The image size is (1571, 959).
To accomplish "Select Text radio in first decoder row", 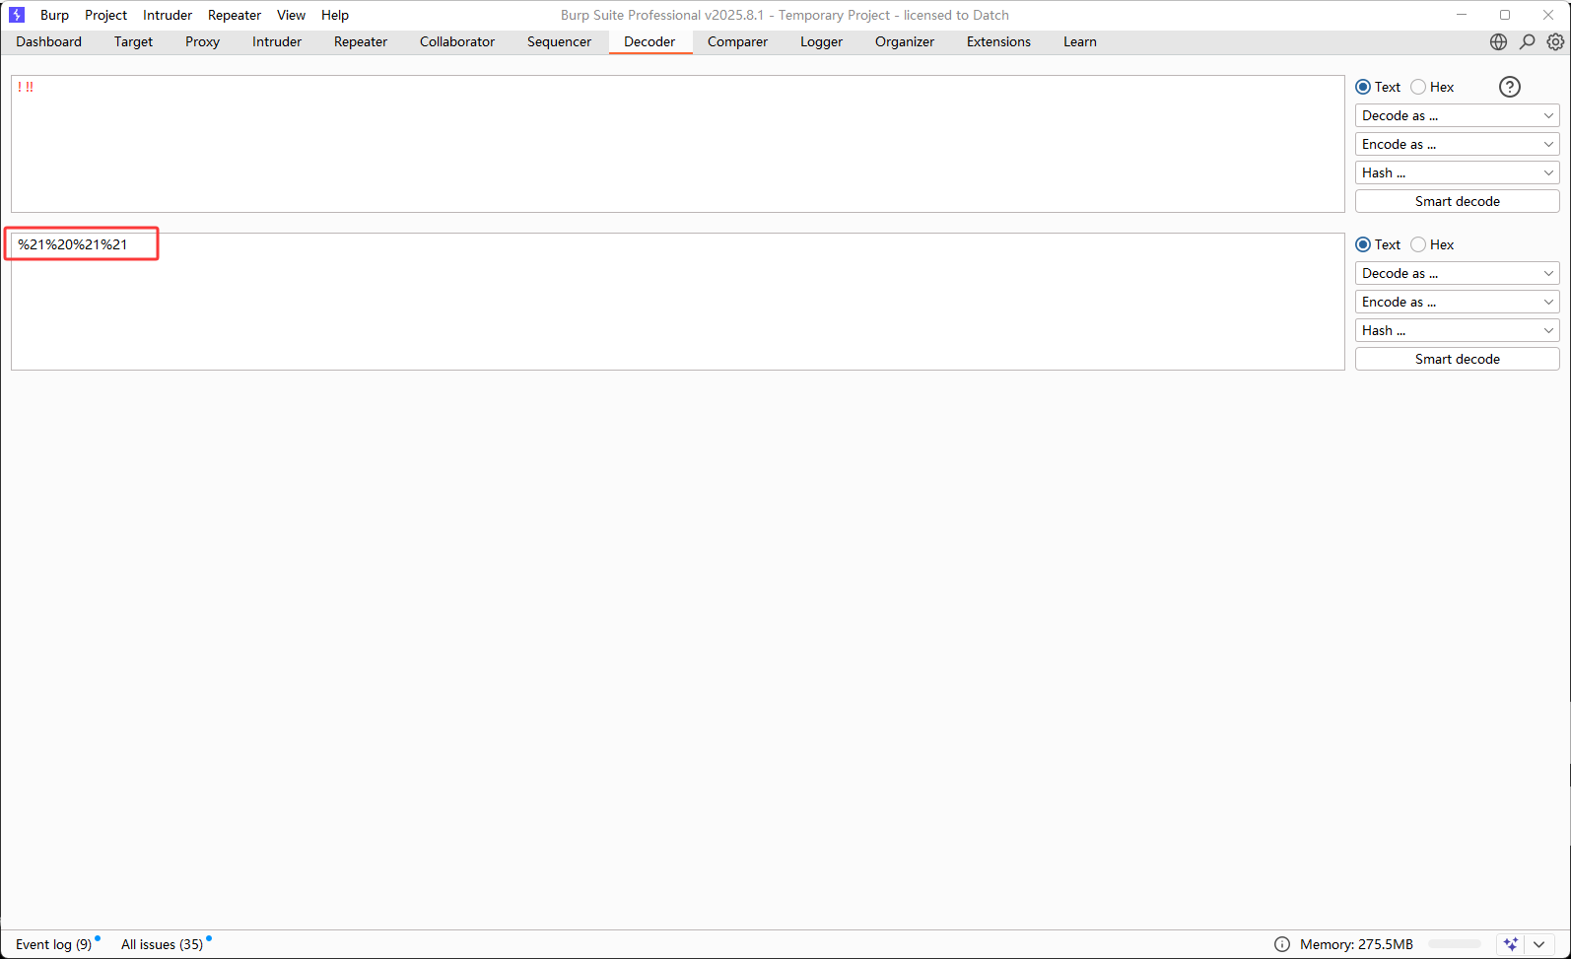I will (x=1363, y=87).
